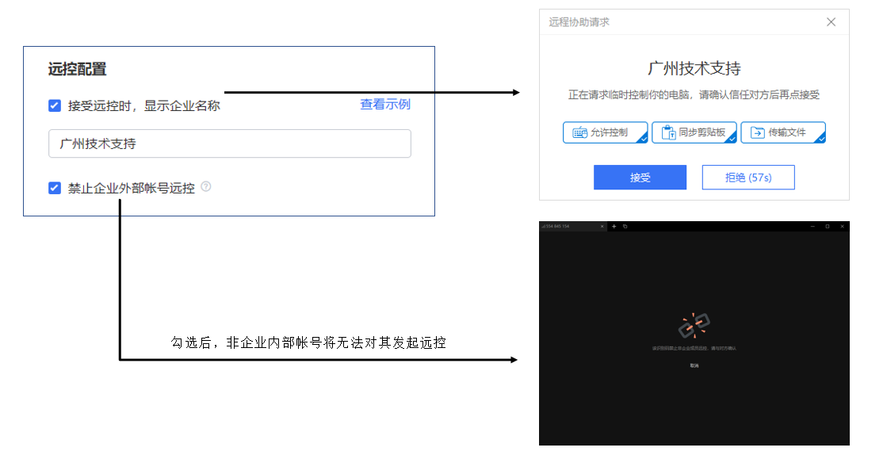
Task: Toggle the 允许控制 permission option
Action: (606, 132)
